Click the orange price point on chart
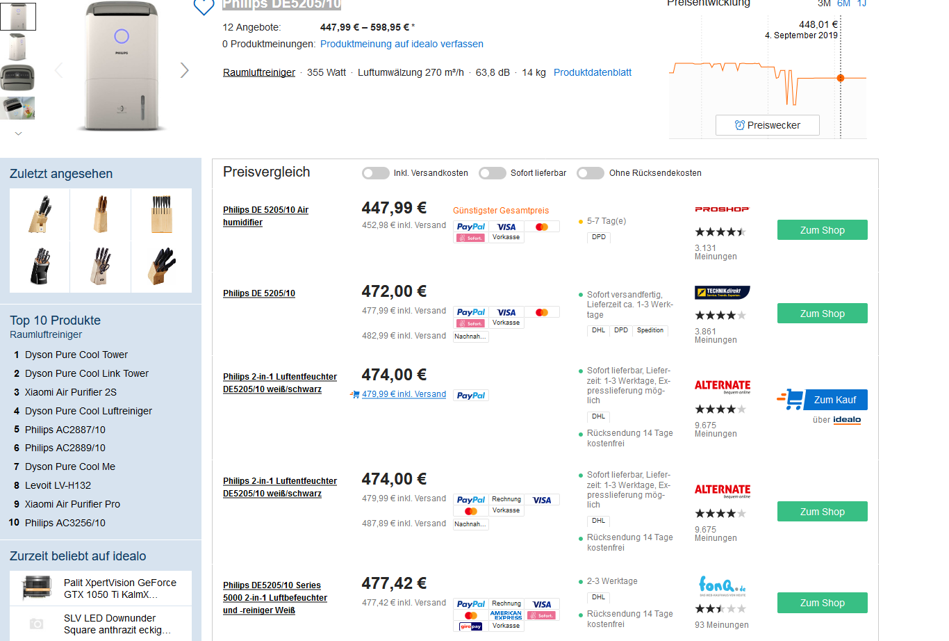Screen dimensions: 949x641 pos(841,78)
